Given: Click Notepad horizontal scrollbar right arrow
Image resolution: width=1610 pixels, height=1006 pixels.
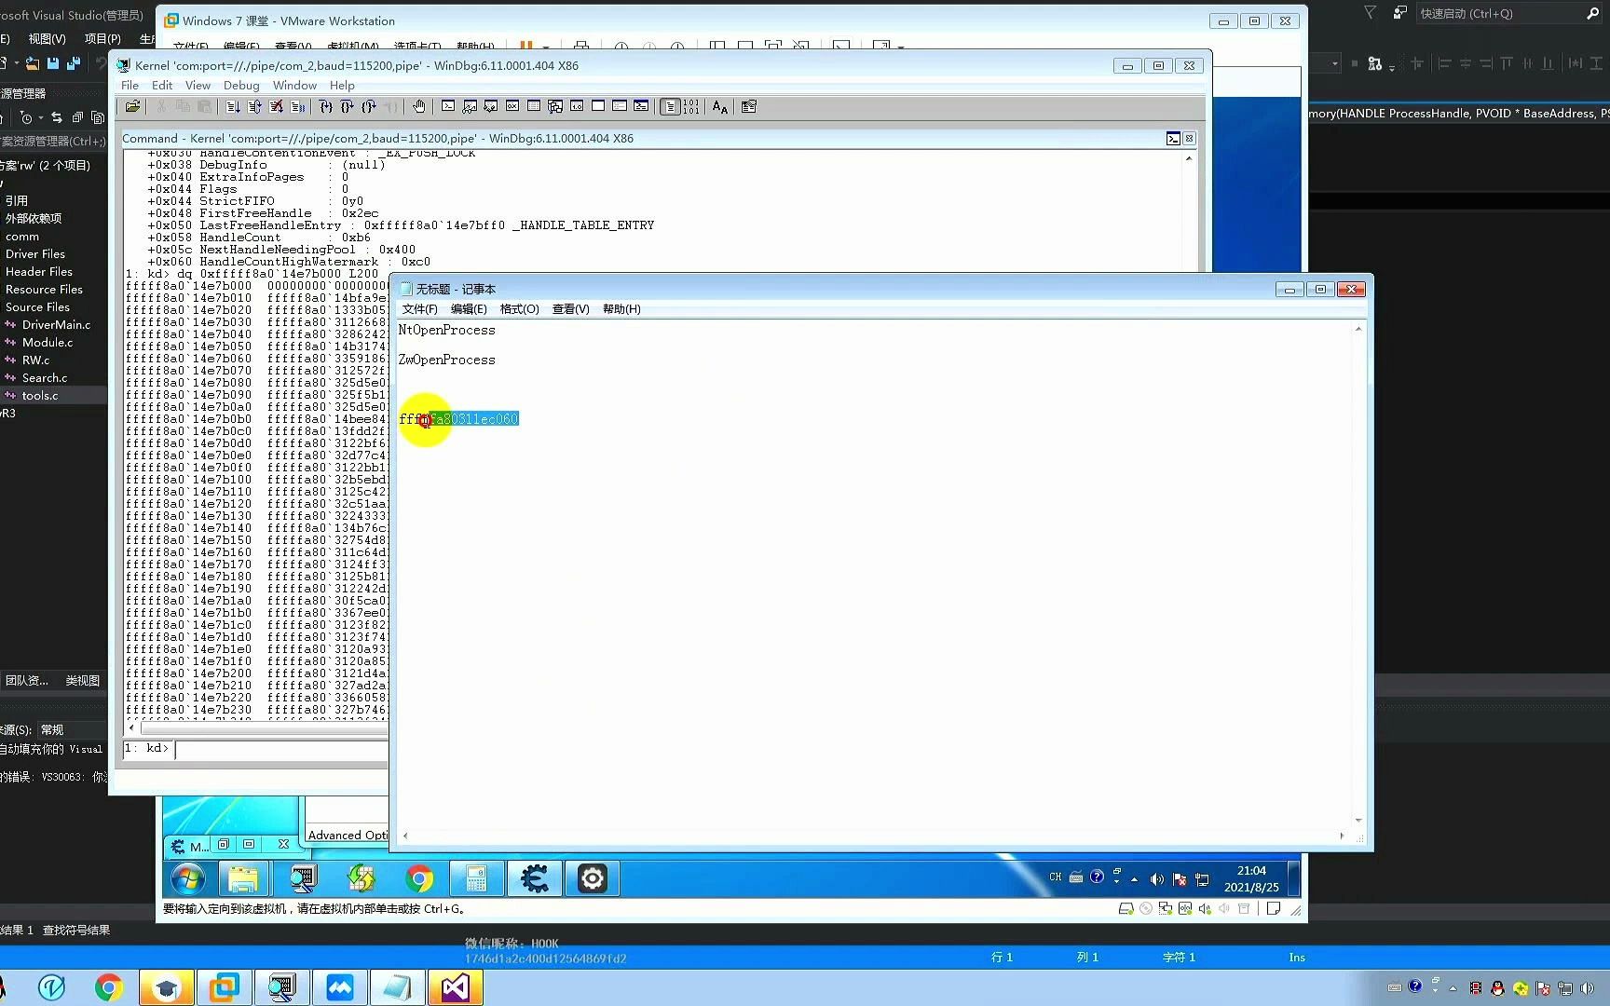Looking at the screenshot, I should click(1342, 836).
